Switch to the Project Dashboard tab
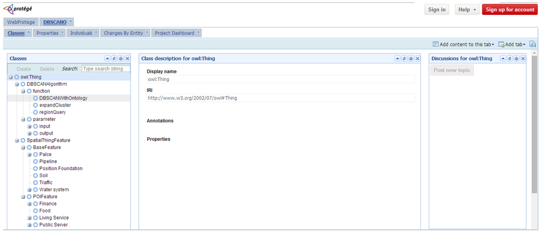This screenshot has width=541, height=232. [174, 33]
